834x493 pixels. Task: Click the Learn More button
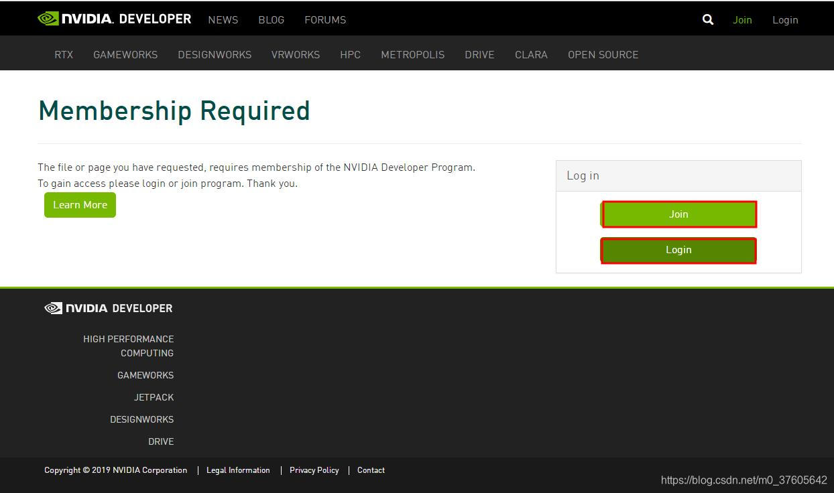pos(80,205)
